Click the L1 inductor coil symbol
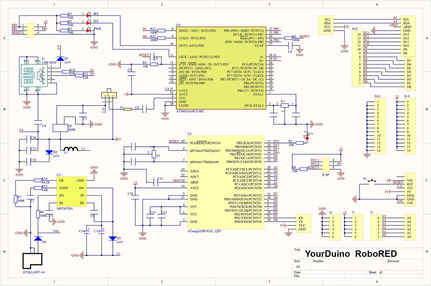Screen dimensions: 431x286 coord(71,149)
